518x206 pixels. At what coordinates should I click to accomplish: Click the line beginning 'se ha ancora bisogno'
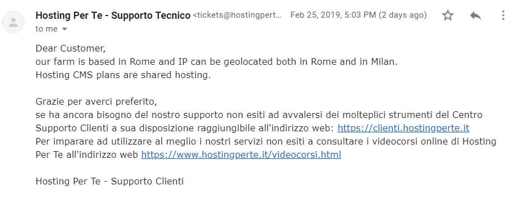tap(259, 115)
